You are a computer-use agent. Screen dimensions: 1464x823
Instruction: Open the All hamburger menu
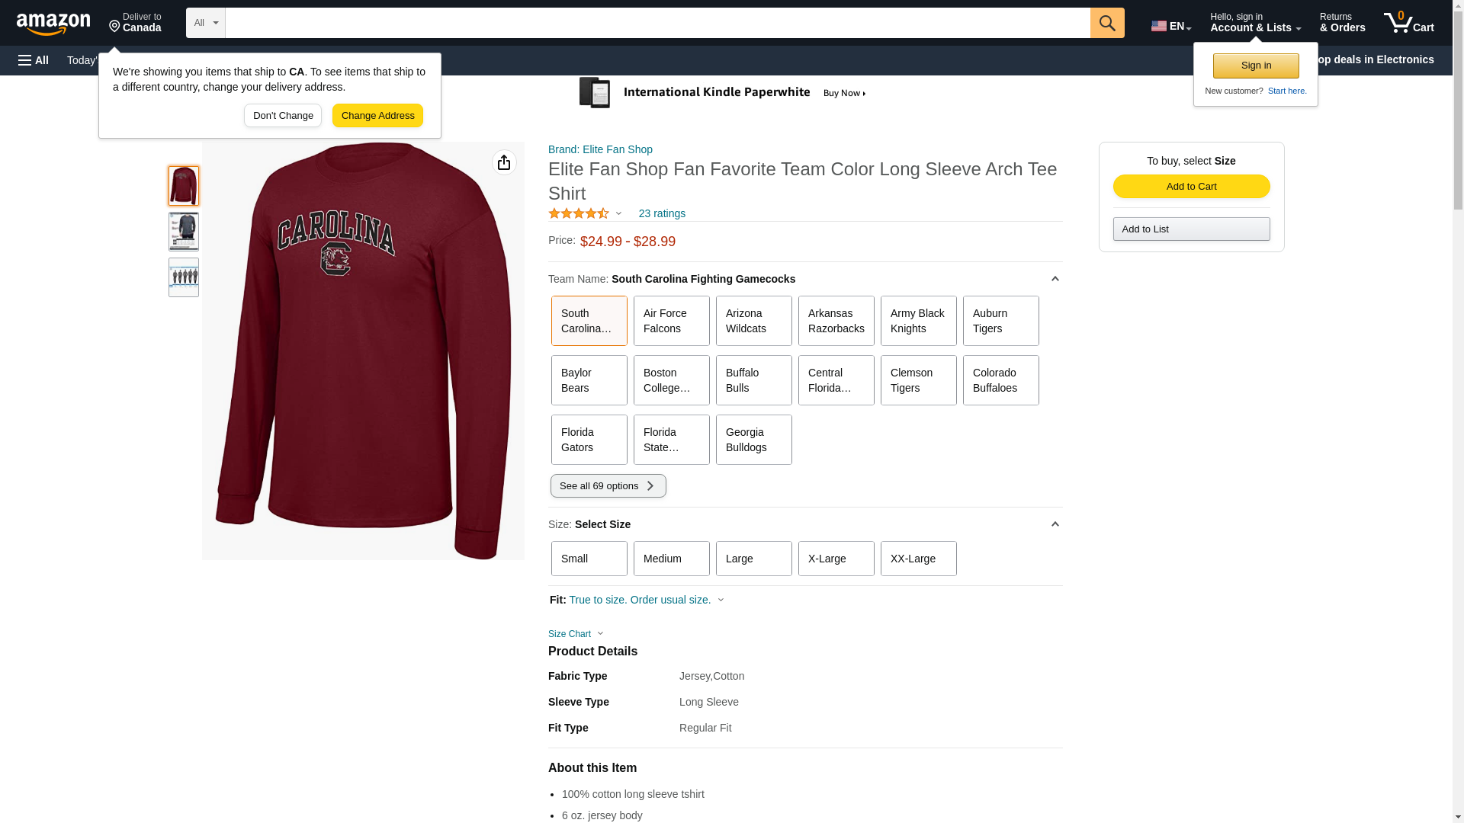tap(34, 60)
